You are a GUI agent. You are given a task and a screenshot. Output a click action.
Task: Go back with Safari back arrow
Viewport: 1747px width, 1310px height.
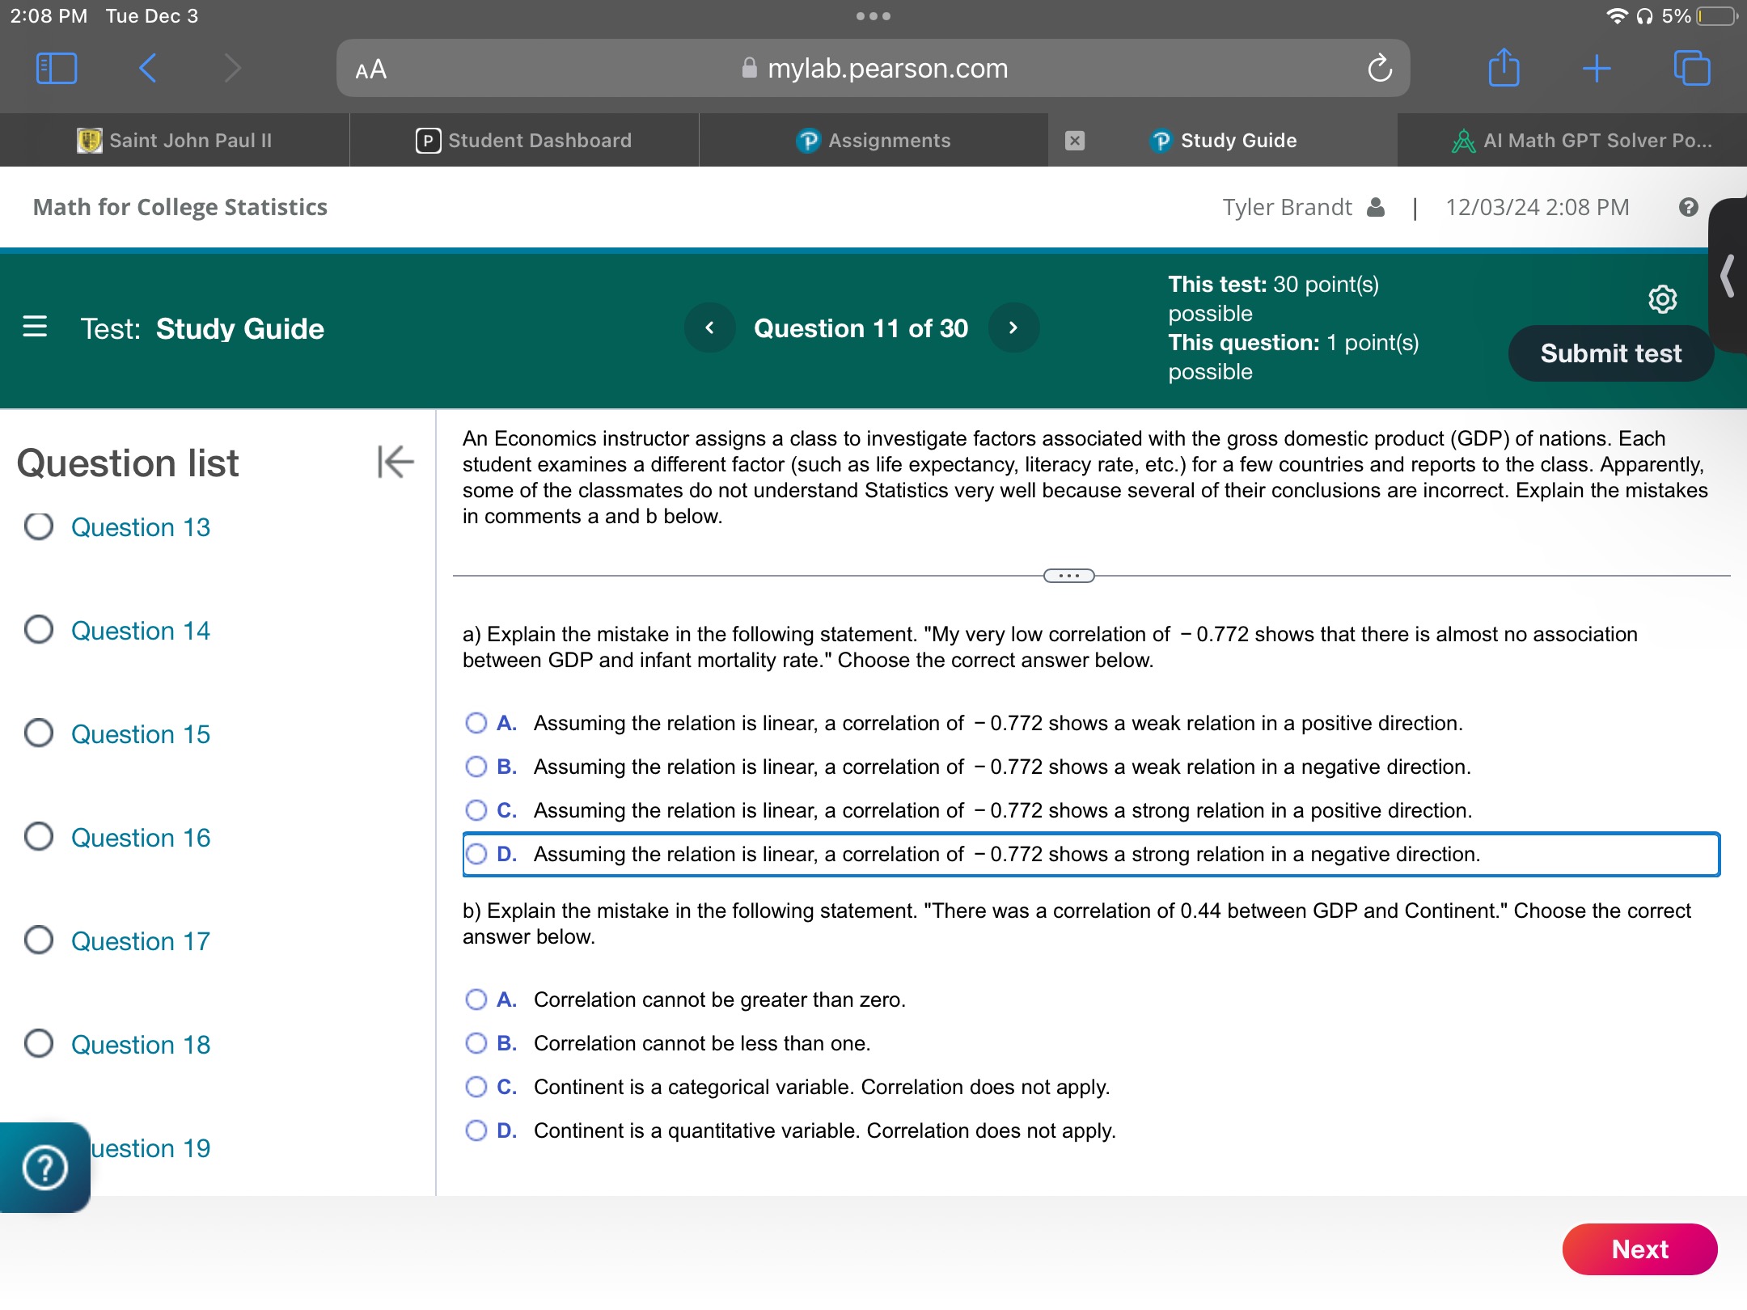[147, 69]
